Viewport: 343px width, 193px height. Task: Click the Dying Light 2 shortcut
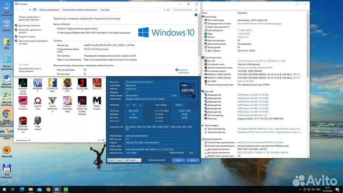point(82,85)
